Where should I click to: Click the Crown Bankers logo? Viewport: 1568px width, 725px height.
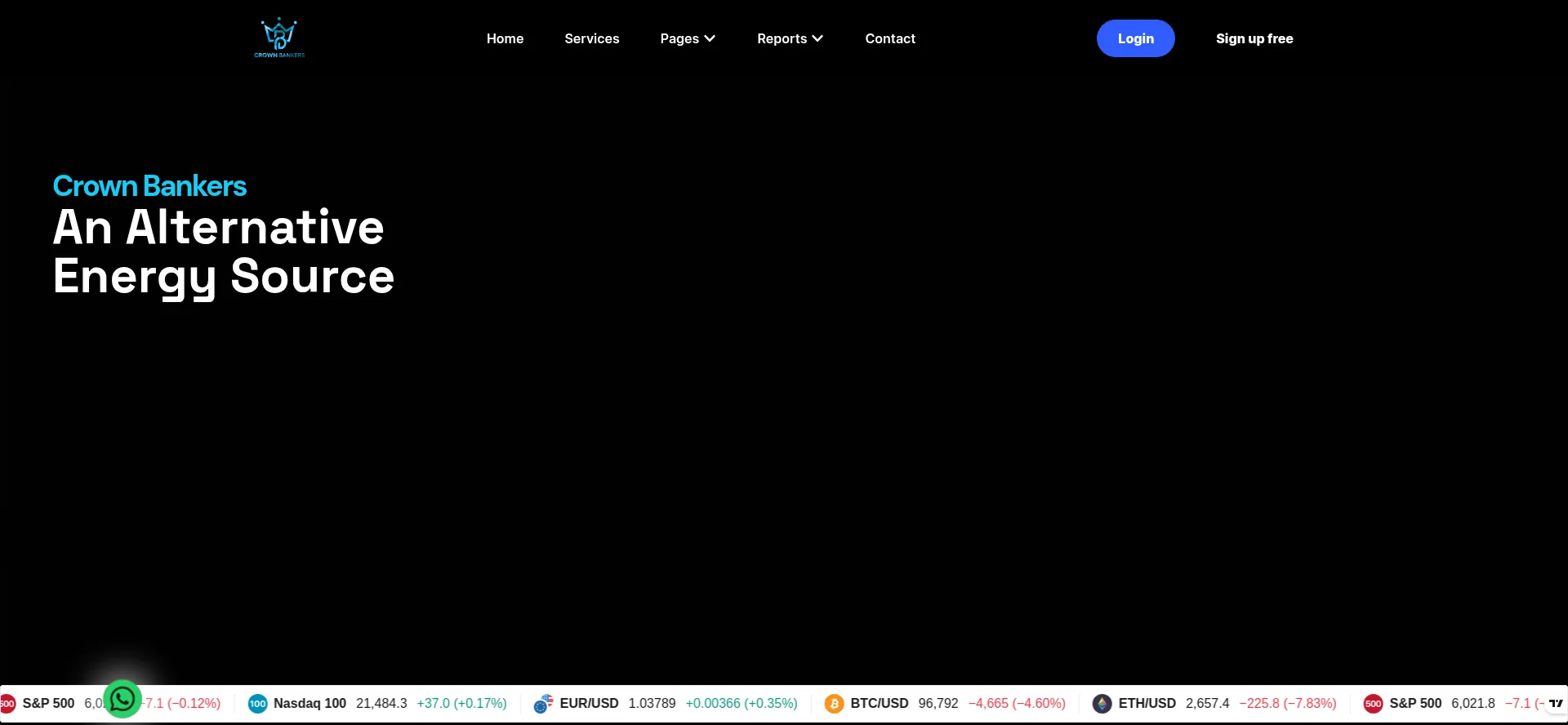[x=279, y=38]
